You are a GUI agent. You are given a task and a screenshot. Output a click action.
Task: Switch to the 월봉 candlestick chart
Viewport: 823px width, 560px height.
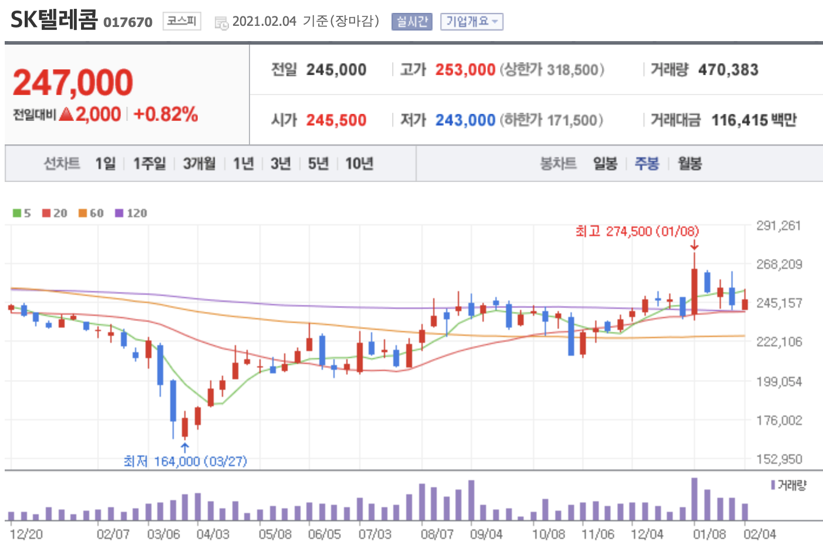pos(690,163)
